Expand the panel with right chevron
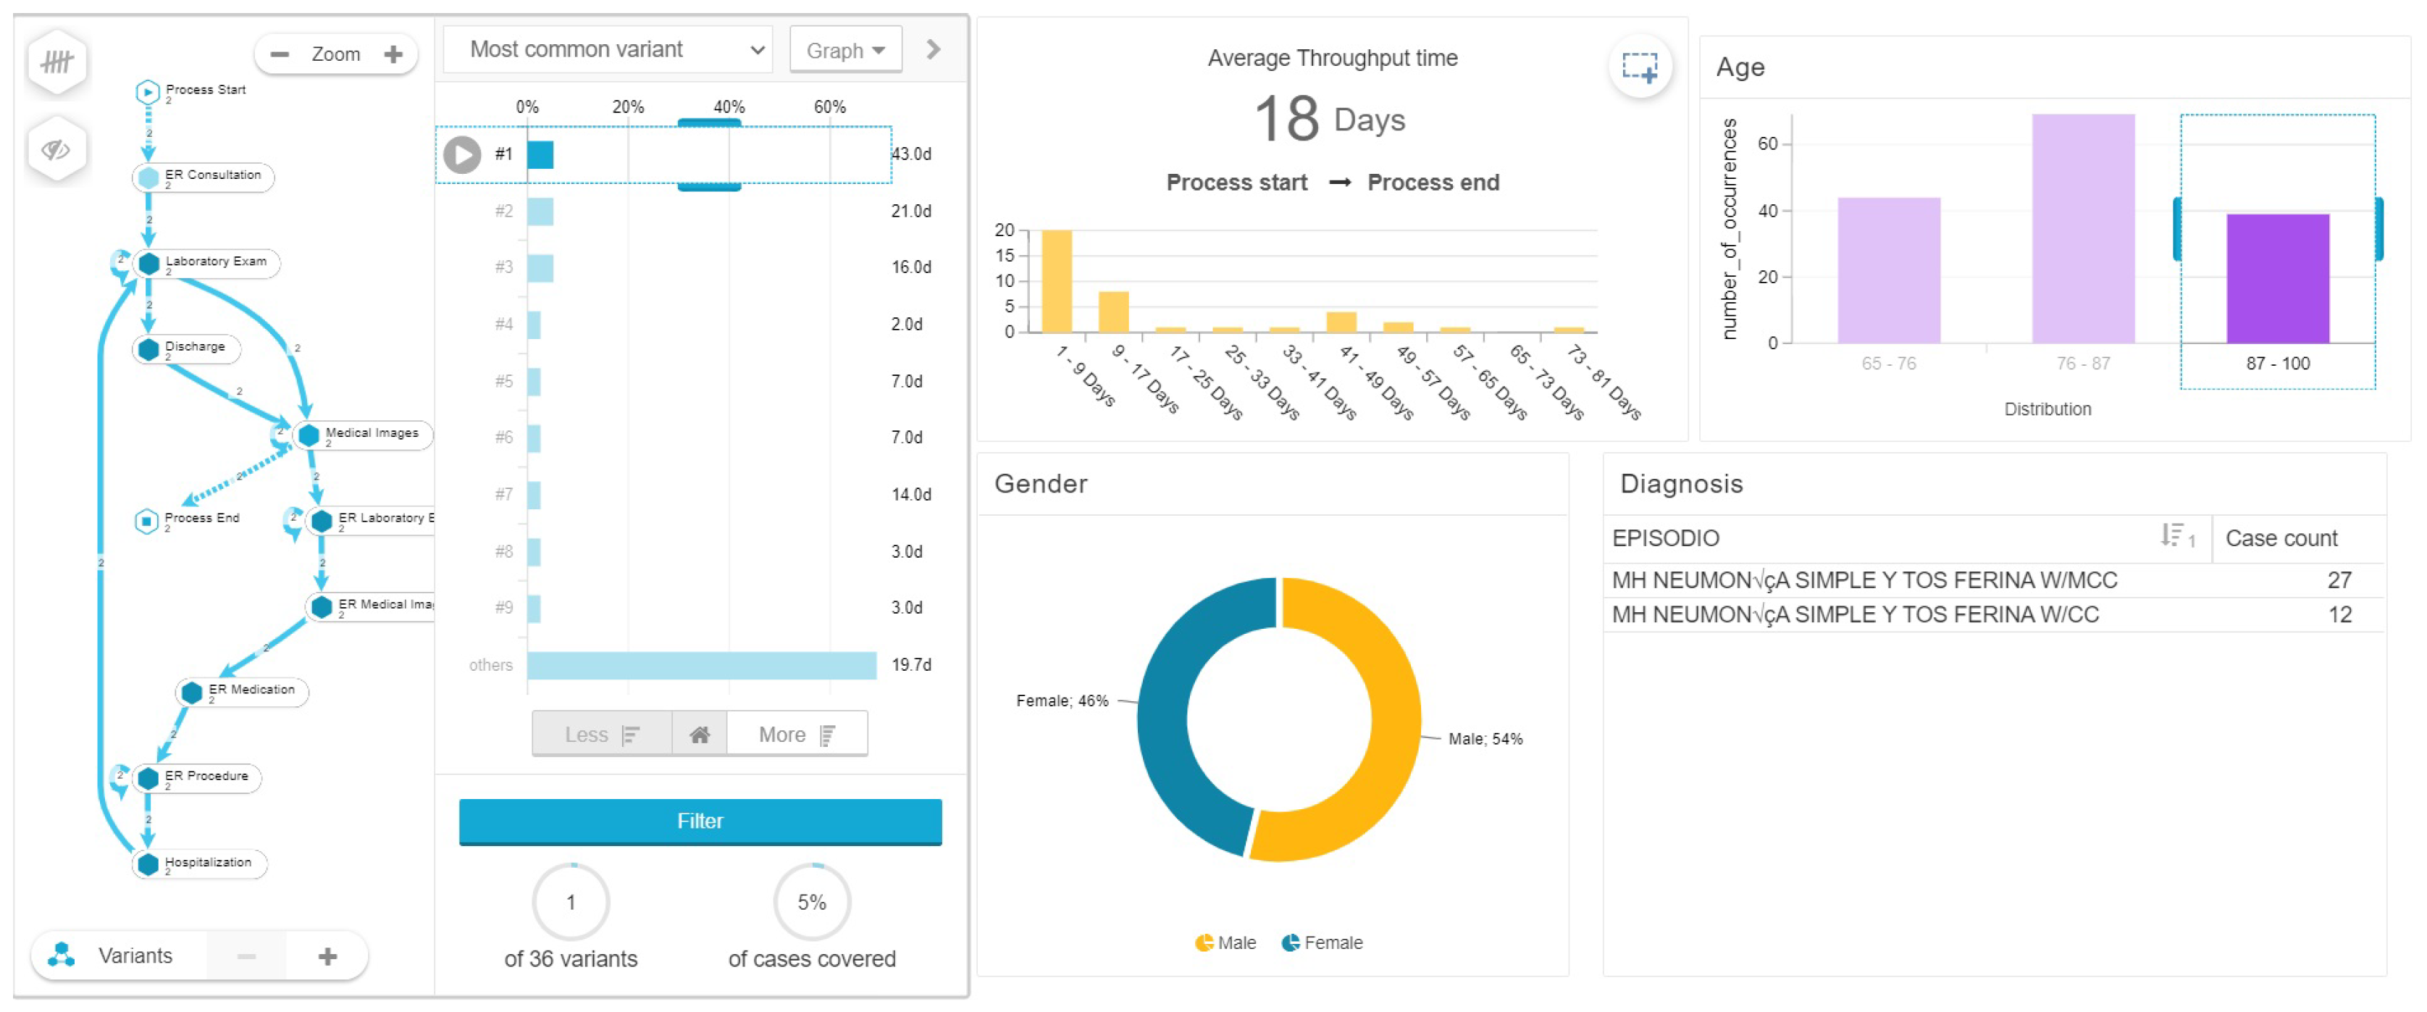Screen dimensions: 2427x1012 click(x=933, y=50)
